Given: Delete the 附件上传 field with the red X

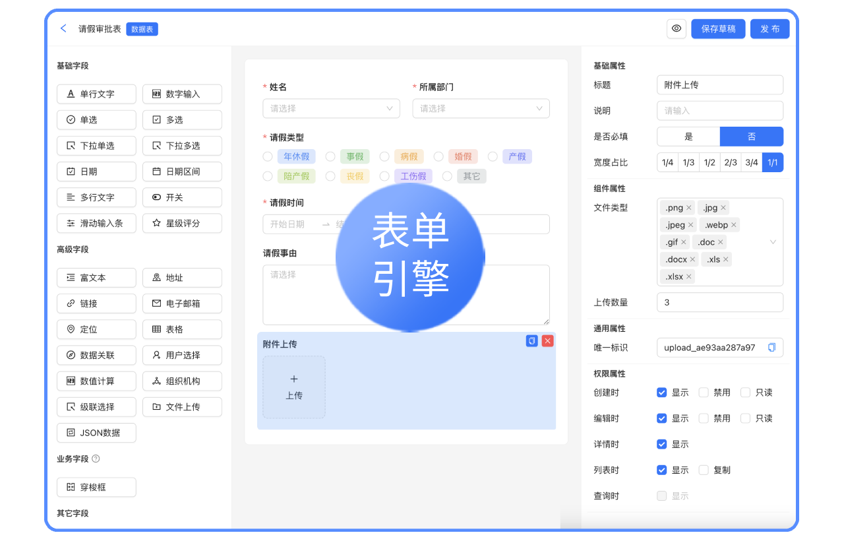Looking at the screenshot, I should 547,340.
